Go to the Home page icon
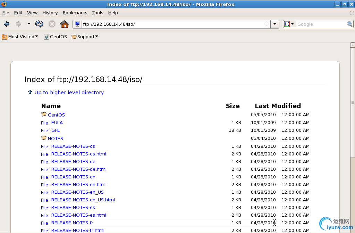Viewport: 355px width, 233px height. click(65, 24)
